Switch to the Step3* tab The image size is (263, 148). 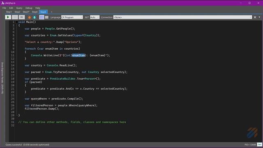point(26,12)
